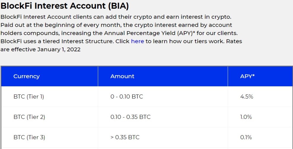
Task: Click the first sentence about adding crypto
Action: [x=116, y=17]
